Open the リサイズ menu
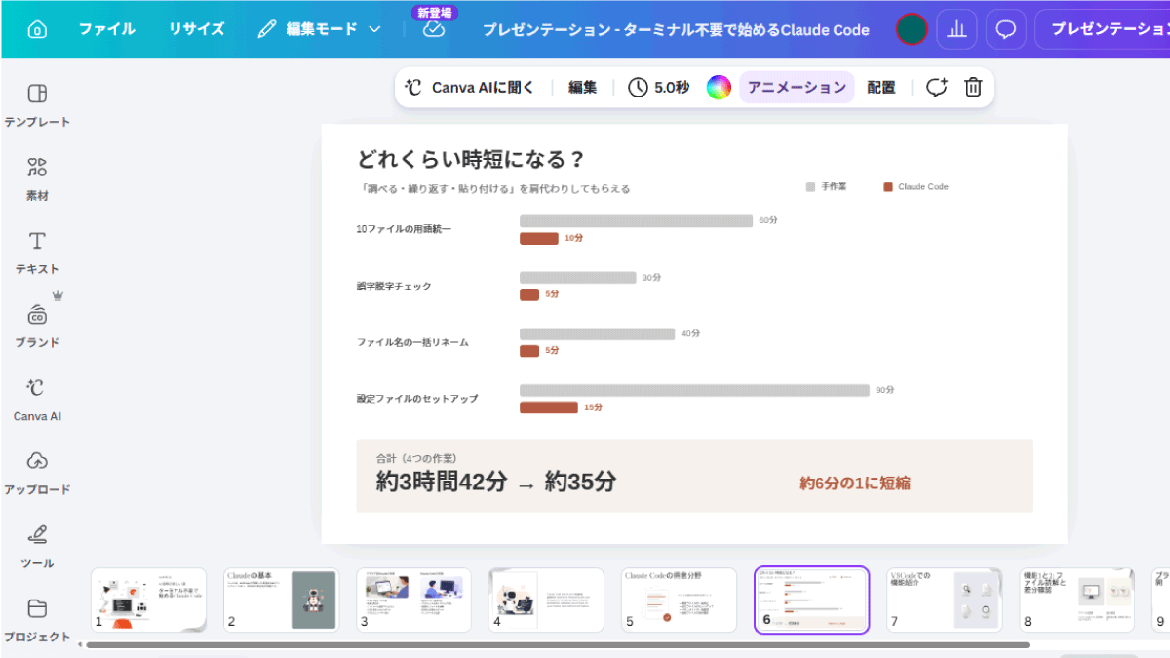This screenshot has height=658, width=1170. pos(197,29)
